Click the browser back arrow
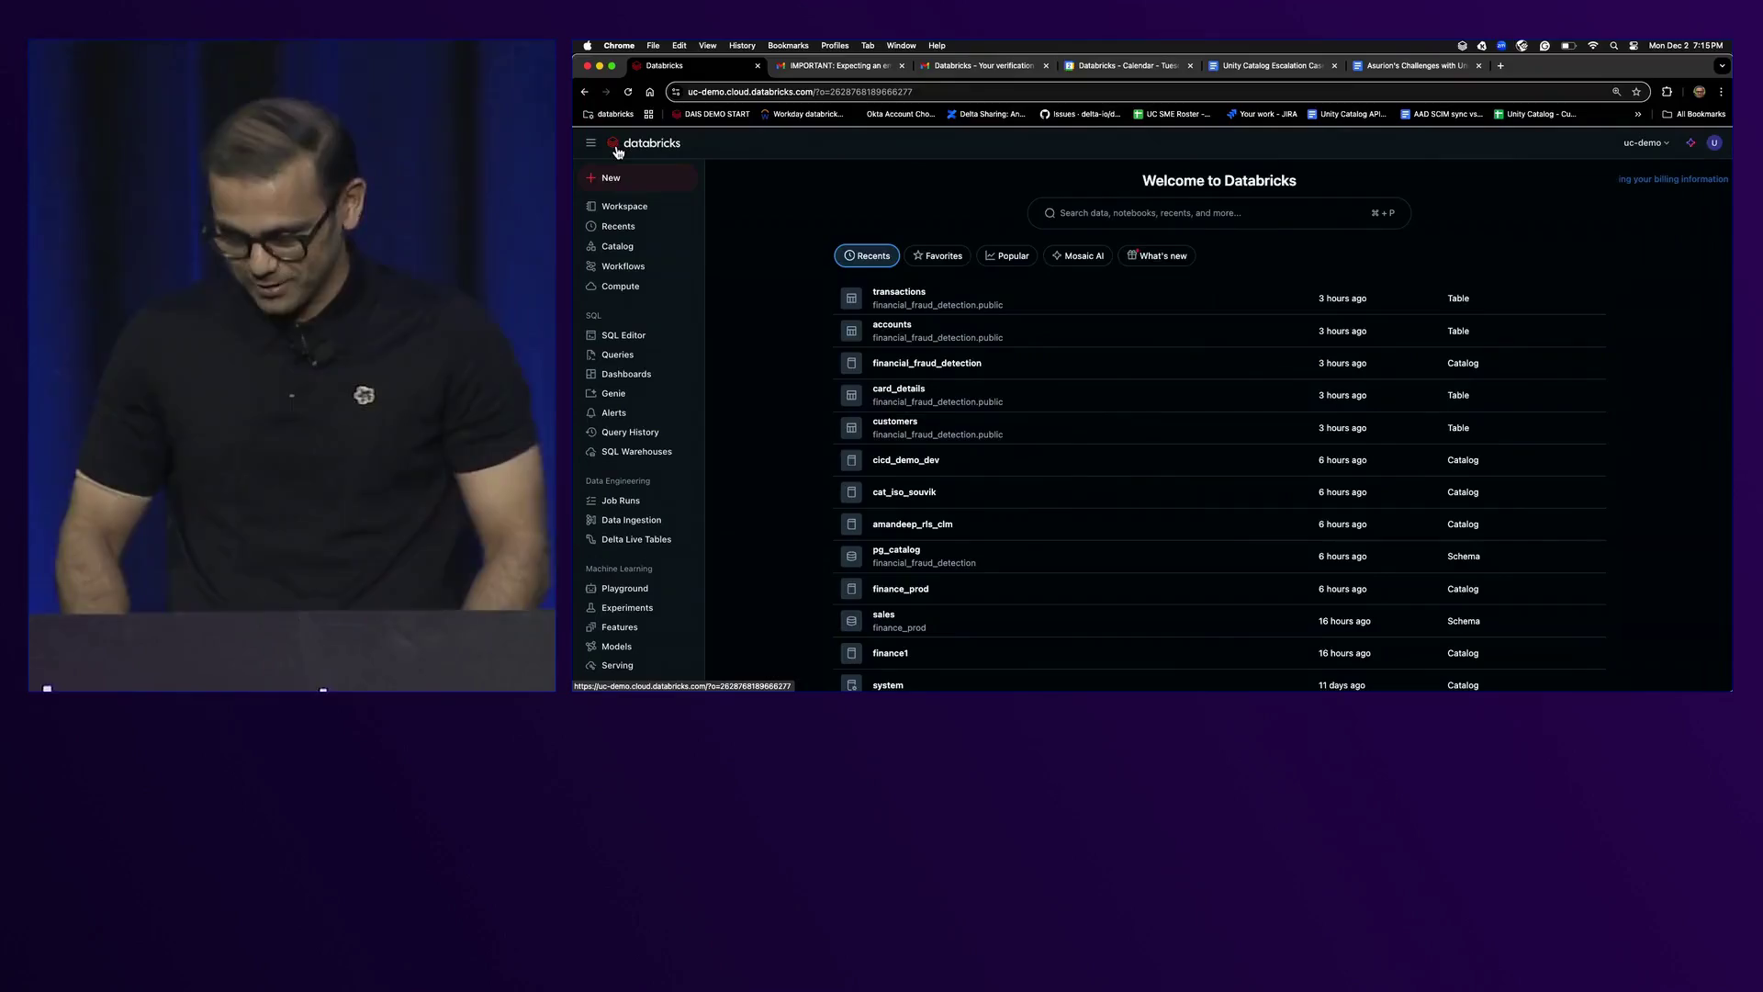This screenshot has width=1763, height=992. (584, 92)
